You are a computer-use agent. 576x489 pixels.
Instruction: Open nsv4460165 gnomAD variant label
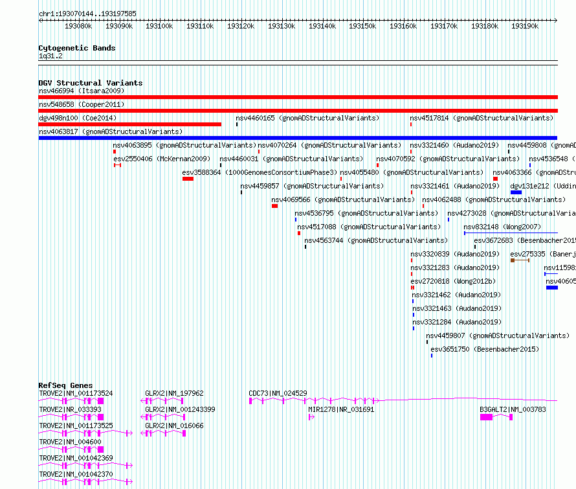[307, 118]
